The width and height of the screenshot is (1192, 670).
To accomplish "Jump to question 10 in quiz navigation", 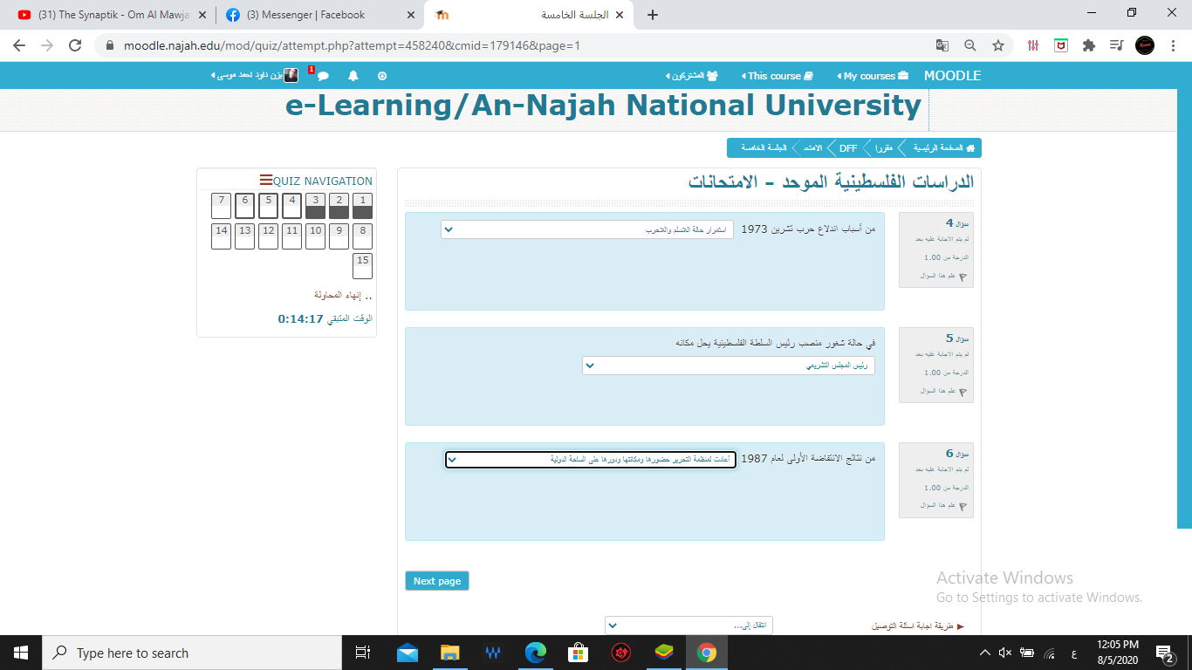I will pyautogui.click(x=315, y=236).
